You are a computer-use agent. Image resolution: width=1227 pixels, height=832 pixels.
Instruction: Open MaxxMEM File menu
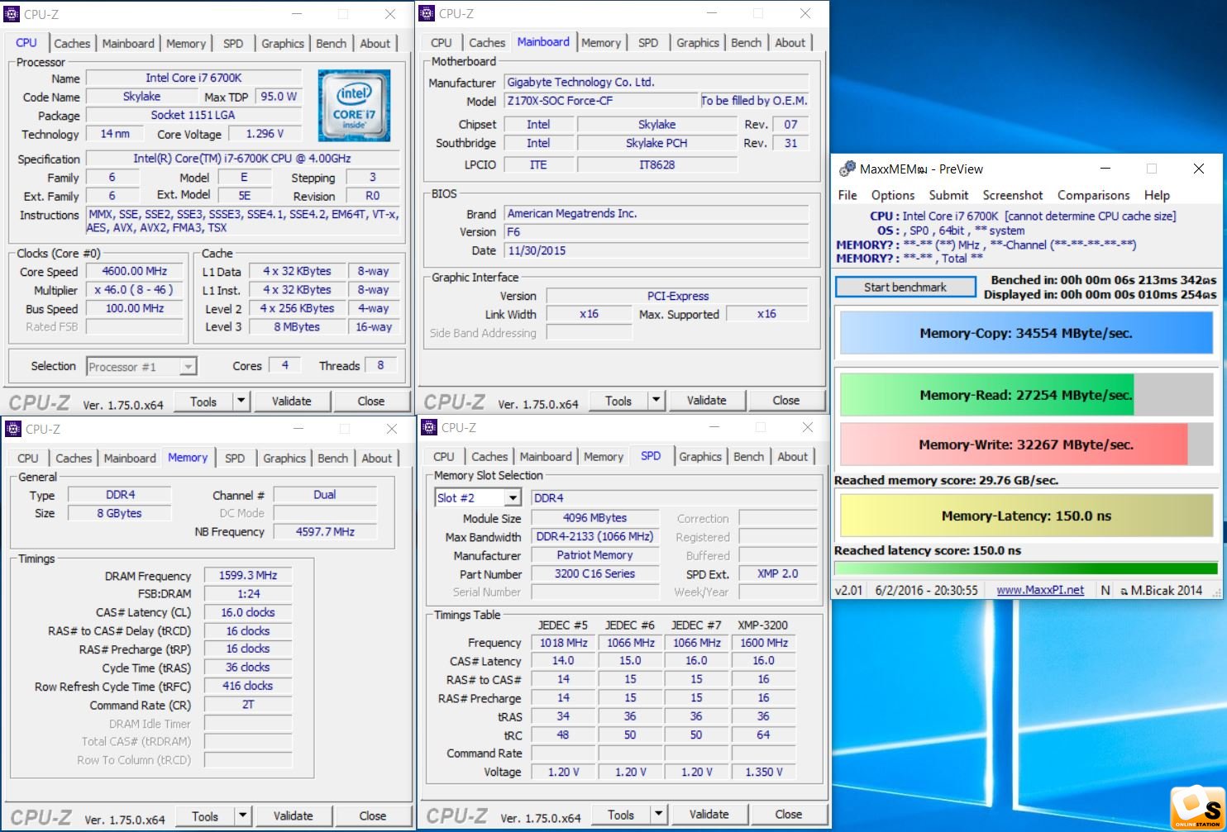[x=847, y=196]
